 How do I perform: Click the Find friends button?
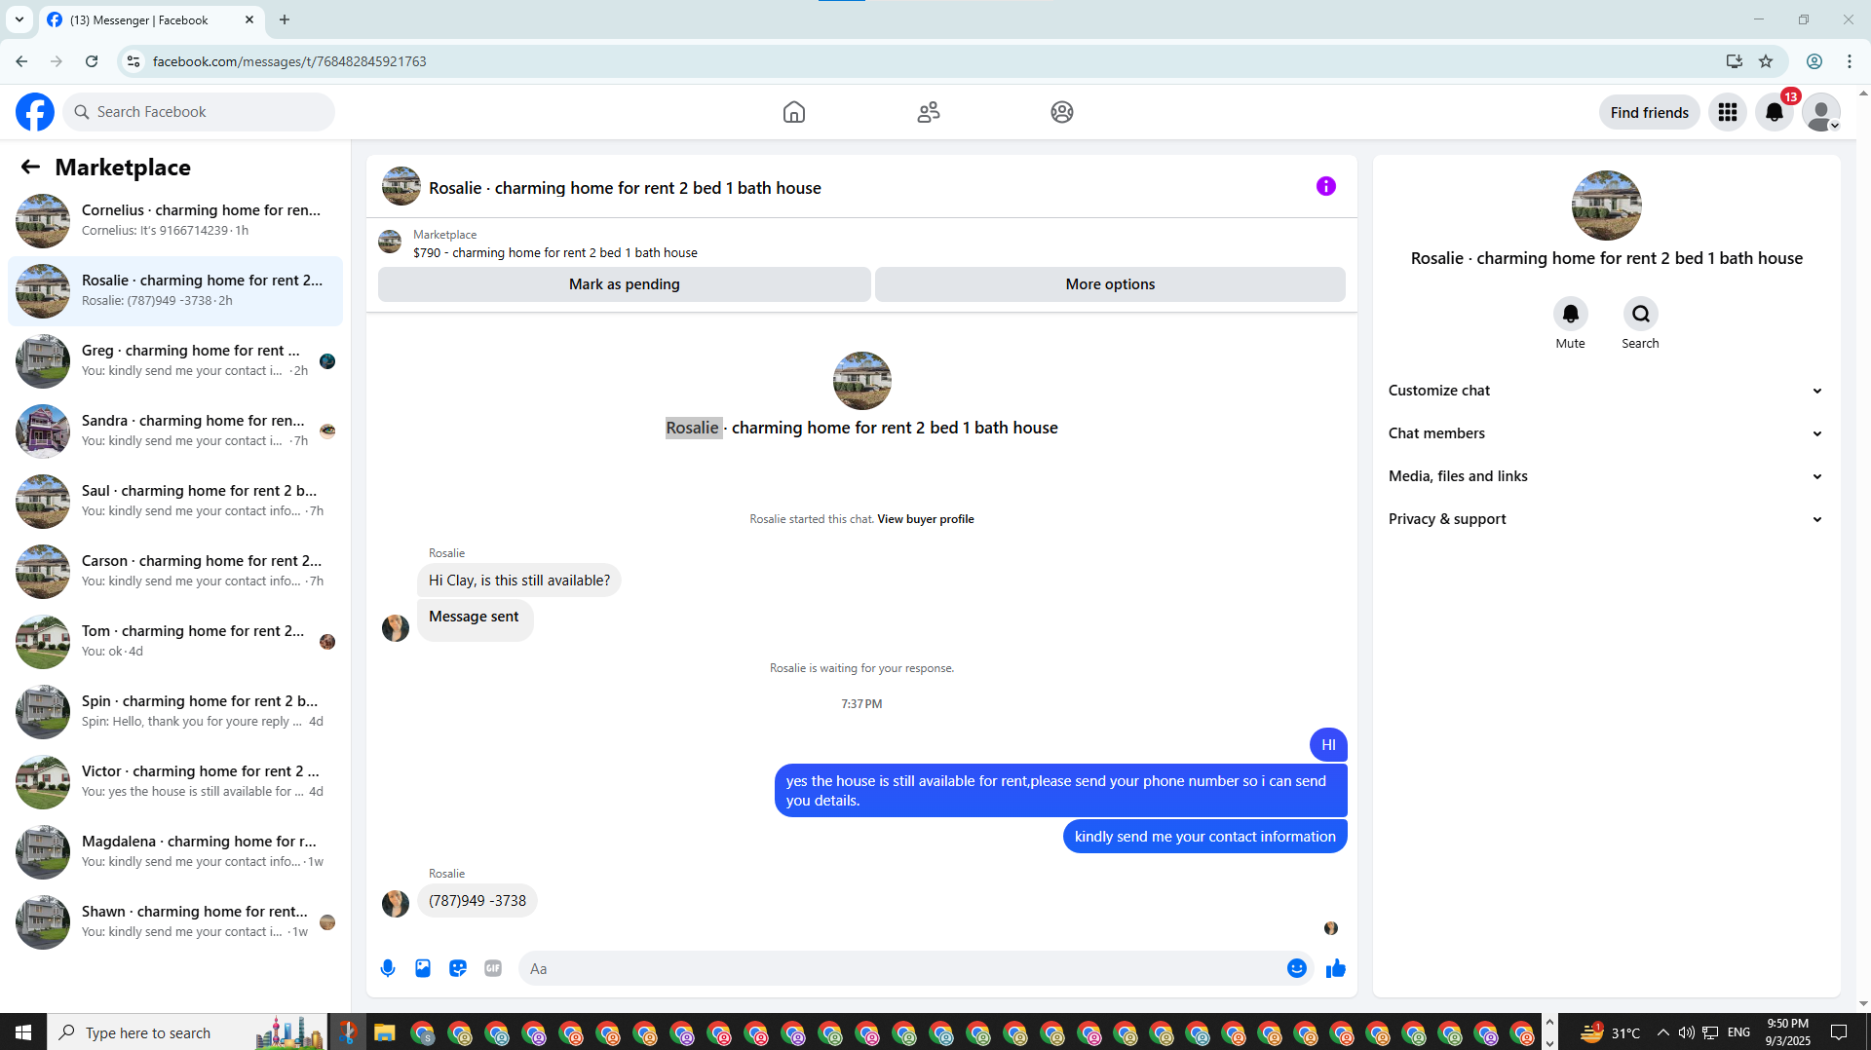[1650, 112]
